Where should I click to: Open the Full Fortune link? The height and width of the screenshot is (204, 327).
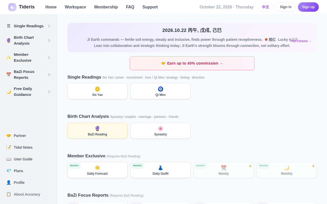[x=301, y=41]
